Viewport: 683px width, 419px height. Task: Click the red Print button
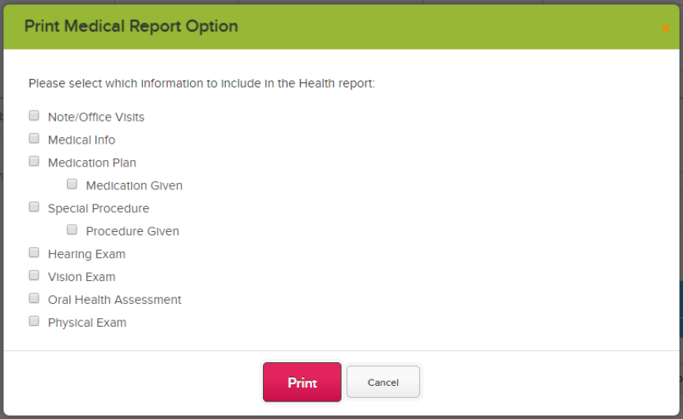click(302, 382)
